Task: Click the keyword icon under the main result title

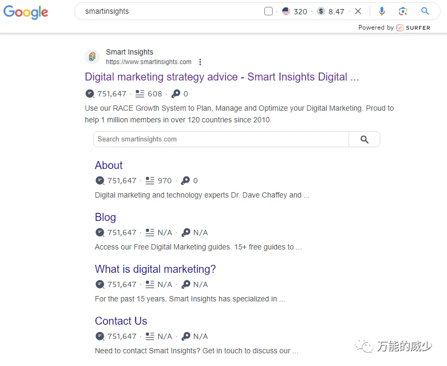Action: pos(176,94)
